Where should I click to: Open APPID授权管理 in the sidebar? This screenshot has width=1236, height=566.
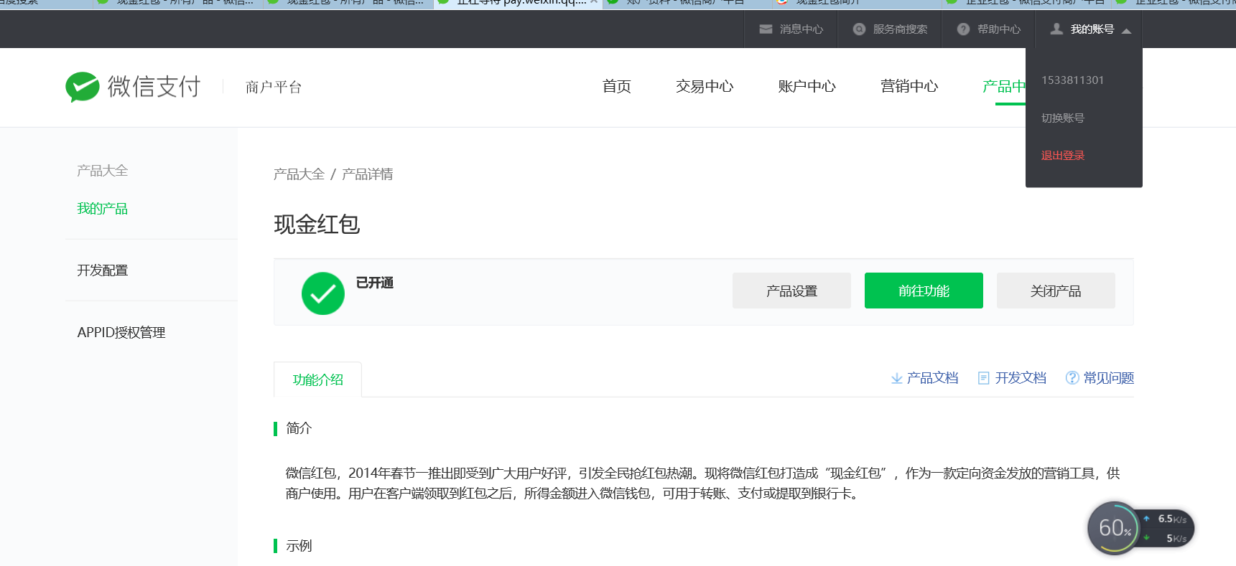coord(121,333)
